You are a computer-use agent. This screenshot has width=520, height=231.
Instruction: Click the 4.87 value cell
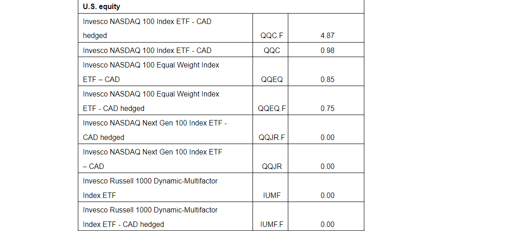coord(327,36)
